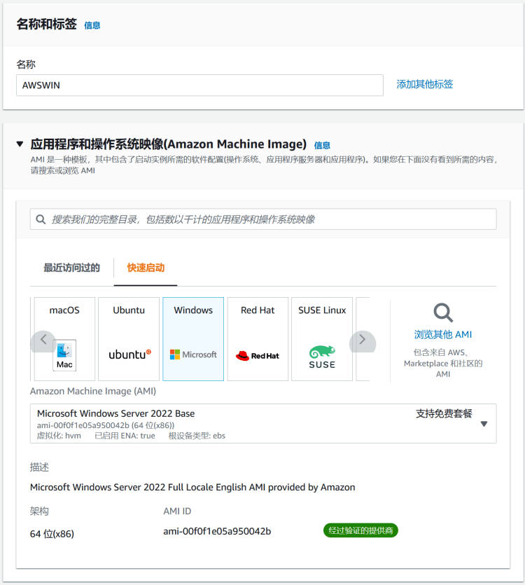Click the description text Microsoft Windows Server 2022 Full Locale
Viewport: 525px width, 585px height.
(x=192, y=487)
